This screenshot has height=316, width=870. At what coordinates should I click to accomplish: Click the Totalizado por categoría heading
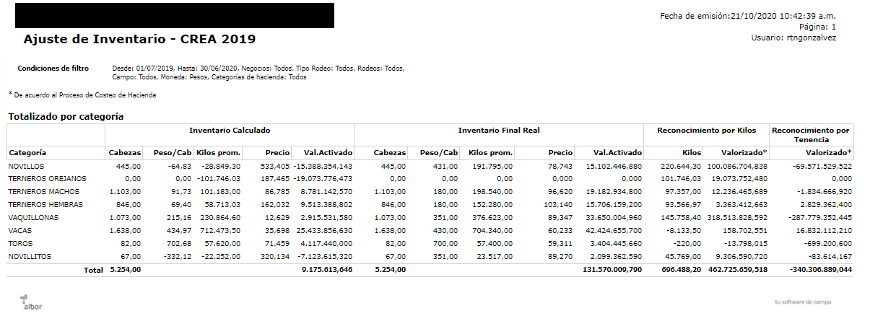66,116
